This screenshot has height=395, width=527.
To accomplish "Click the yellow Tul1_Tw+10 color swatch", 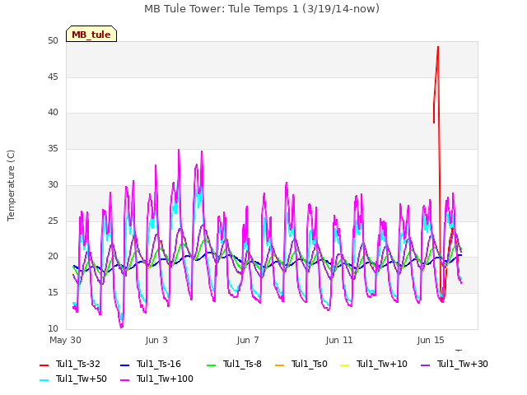I will 345,365.
